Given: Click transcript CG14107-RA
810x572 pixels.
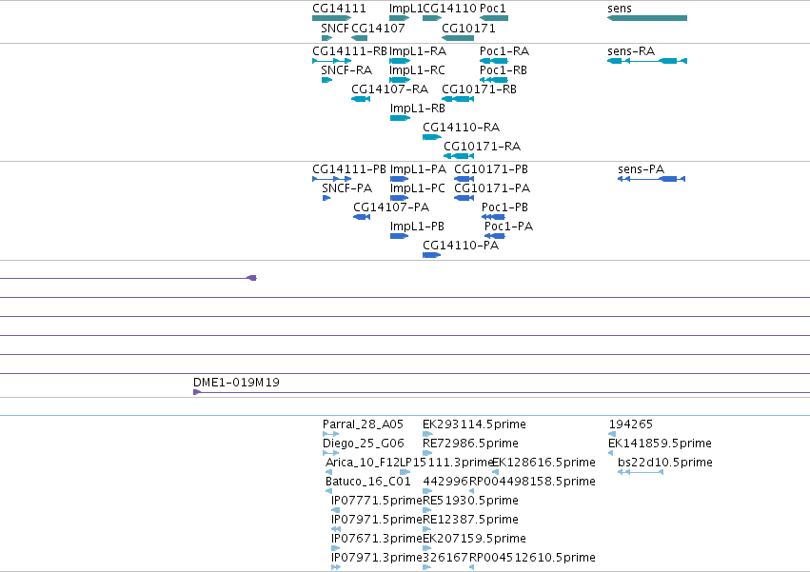Looking at the screenshot, I should [361, 99].
